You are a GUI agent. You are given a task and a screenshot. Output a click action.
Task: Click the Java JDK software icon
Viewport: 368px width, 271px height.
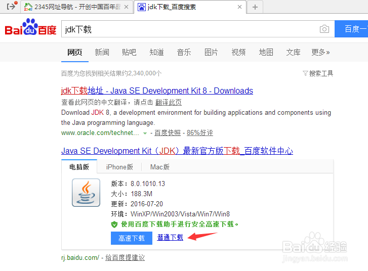point(86,193)
